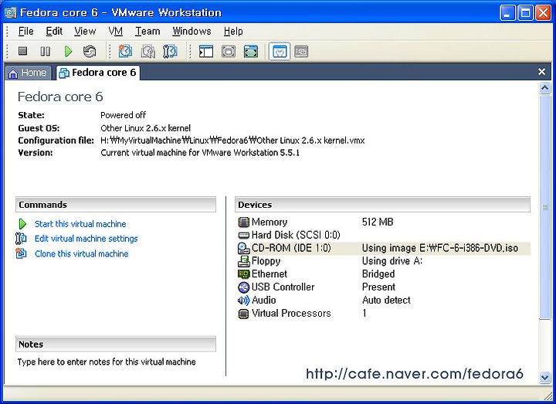Open the Team menu
This screenshot has width=556, height=404.
coord(147,31)
